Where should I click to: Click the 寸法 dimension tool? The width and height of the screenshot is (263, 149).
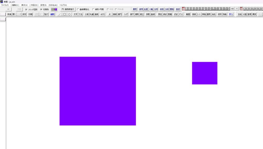[80, 14]
